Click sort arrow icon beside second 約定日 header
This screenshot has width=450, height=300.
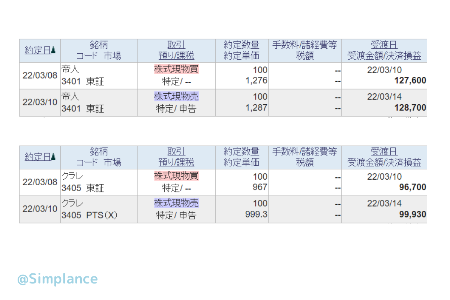tap(54, 156)
